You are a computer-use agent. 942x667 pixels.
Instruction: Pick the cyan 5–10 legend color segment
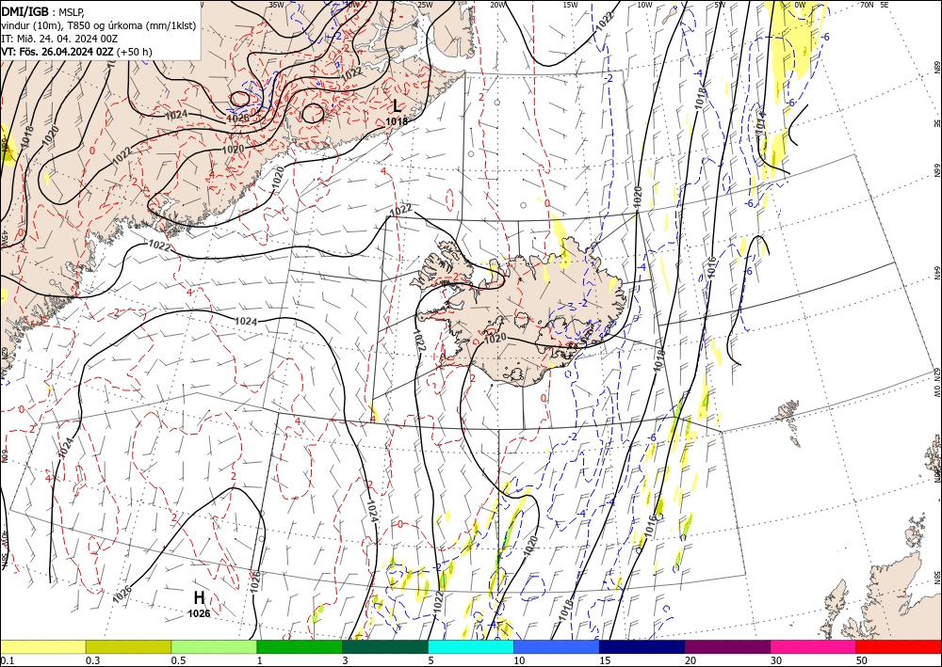click(x=470, y=646)
